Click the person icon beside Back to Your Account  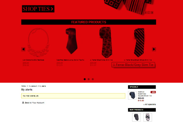pos(23,103)
